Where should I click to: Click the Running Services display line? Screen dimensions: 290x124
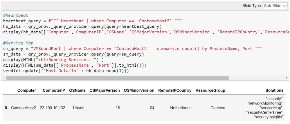53,60
